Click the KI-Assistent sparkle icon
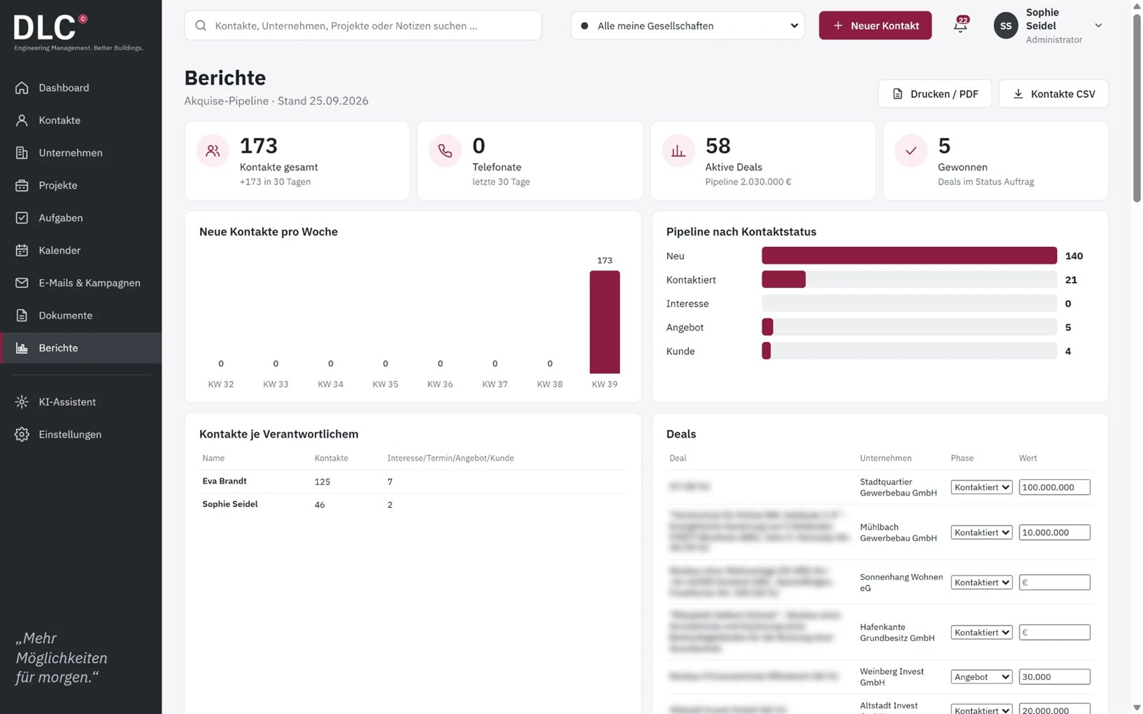 pyautogui.click(x=22, y=402)
